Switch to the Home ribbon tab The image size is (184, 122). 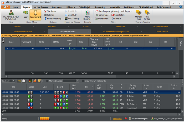coord(15,7)
